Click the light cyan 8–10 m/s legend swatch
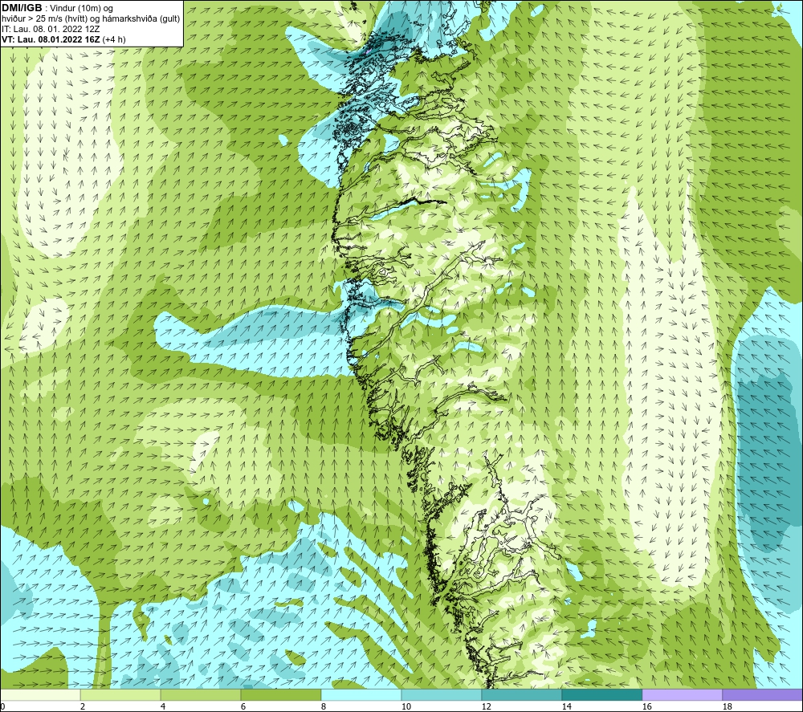 coord(361,694)
